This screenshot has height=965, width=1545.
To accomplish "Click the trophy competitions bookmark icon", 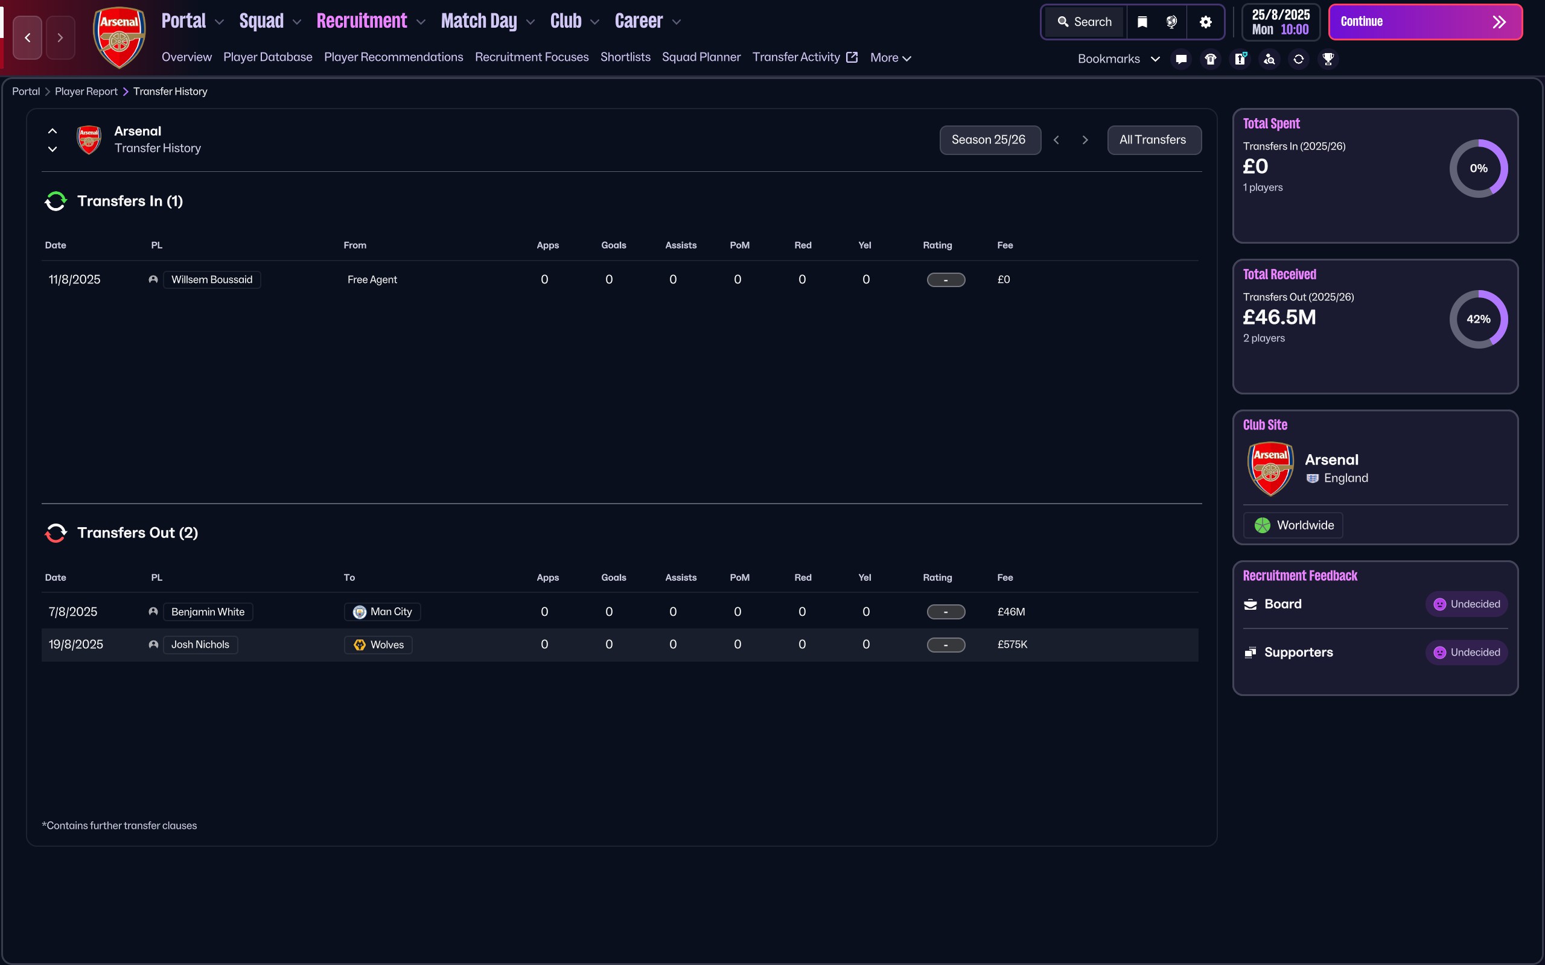I will point(1328,59).
